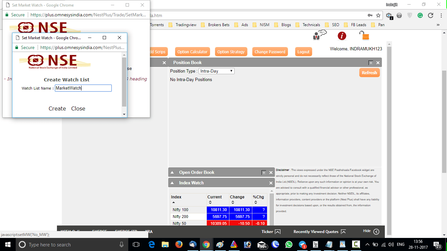Sort the Current column

point(210,203)
